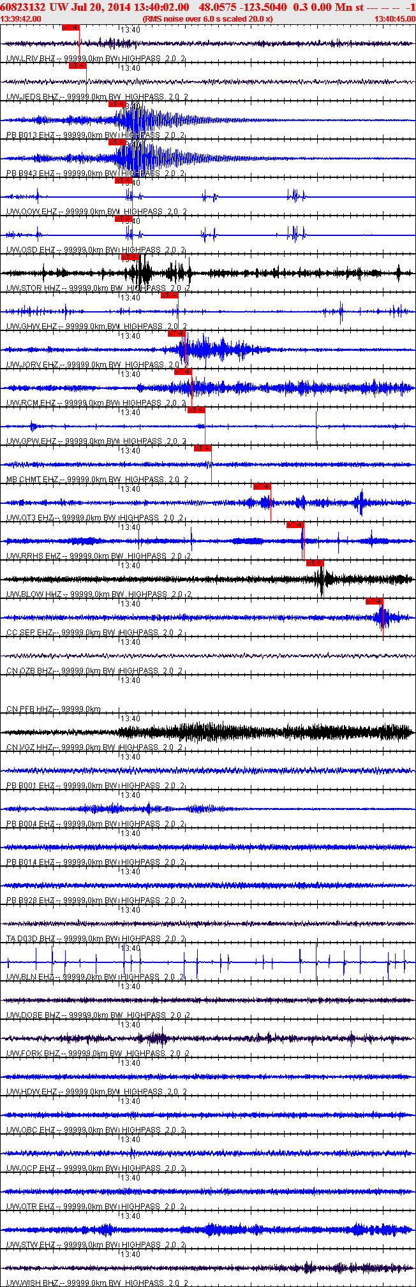Click the pick flag on the UW.BLOW HHZ trace
Image resolution: width=416 pixels, height=1287 pixels.
pyautogui.click(x=315, y=563)
